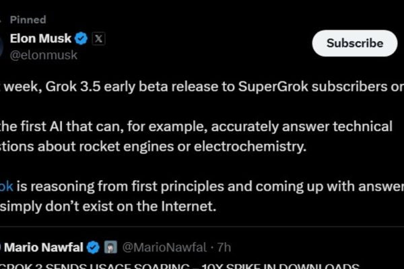The image size is (404, 269).
Task: Select the @MarioNawfal handle
Action: point(164,247)
